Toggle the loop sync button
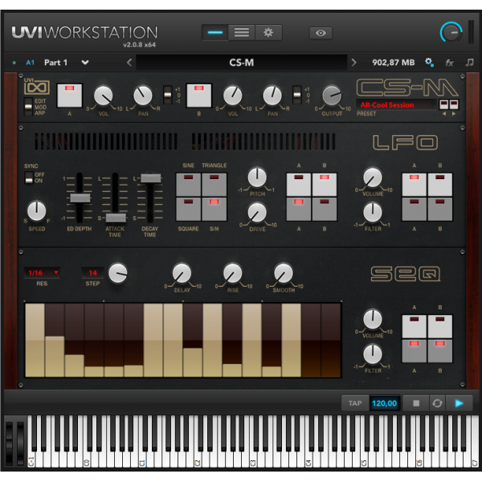Image resolution: width=482 pixels, height=482 pixels. click(437, 403)
